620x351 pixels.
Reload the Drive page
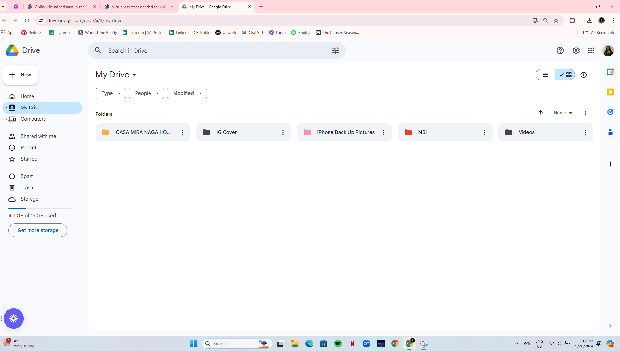click(x=27, y=20)
